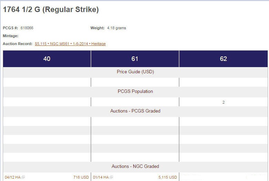Select the grade 61 column header
Screen dimensions: 269x181
[135, 59]
